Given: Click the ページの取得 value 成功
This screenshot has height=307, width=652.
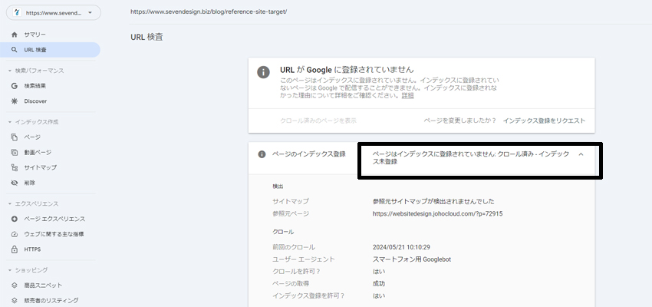Looking at the screenshot, I should coord(379,284).
